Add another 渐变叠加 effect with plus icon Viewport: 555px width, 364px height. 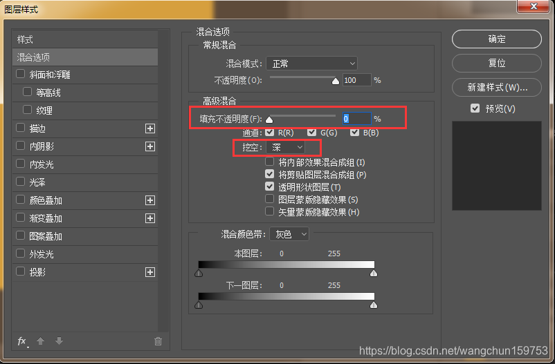(150, 218)
